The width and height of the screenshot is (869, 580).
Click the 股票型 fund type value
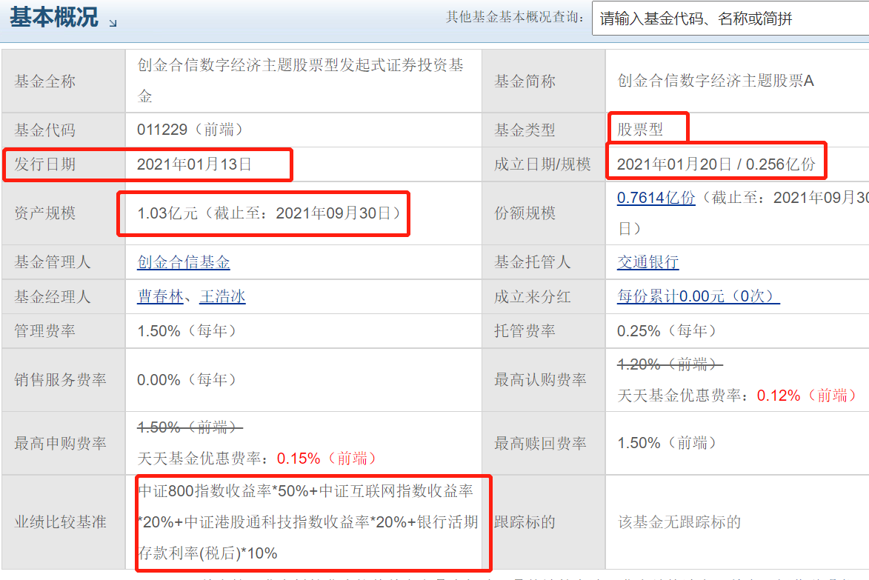tap(640, 130)
